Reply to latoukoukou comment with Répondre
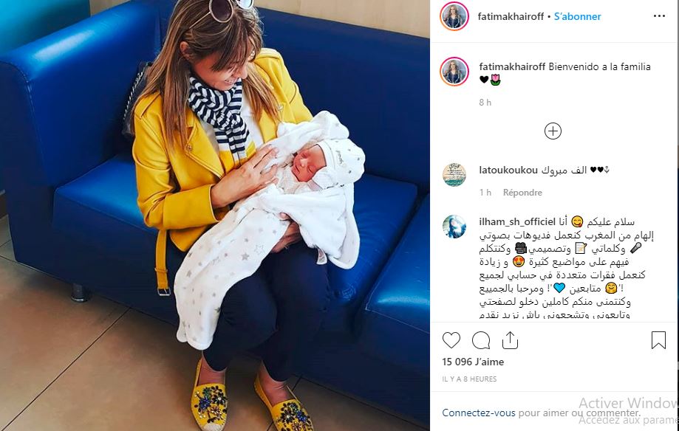679x431 pixels. point(522,193)
